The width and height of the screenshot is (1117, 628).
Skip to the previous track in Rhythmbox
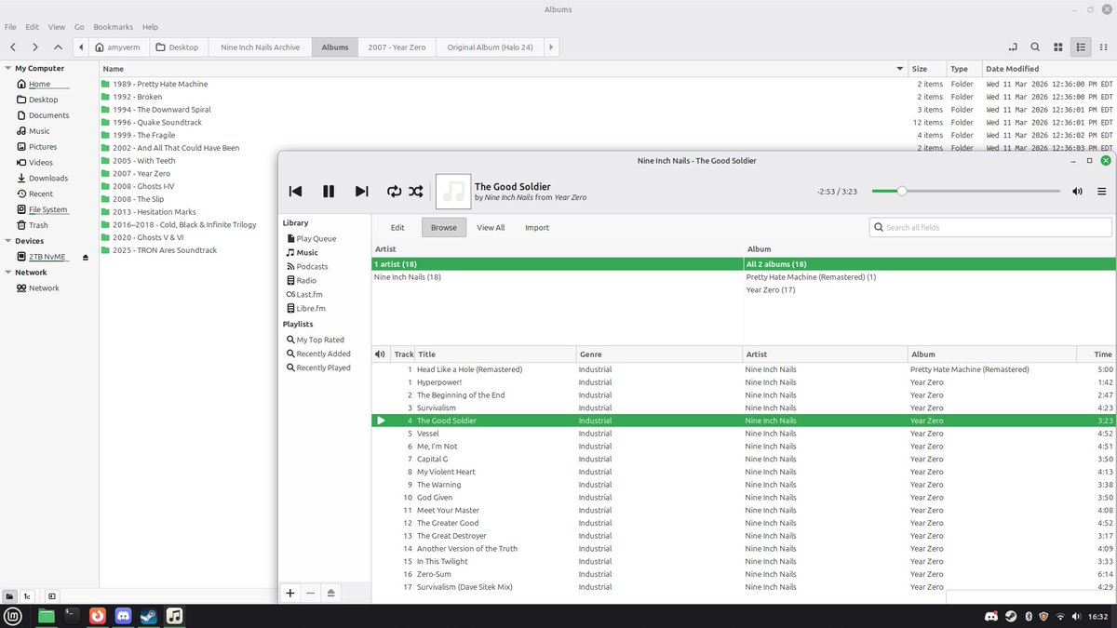[295, 191]
